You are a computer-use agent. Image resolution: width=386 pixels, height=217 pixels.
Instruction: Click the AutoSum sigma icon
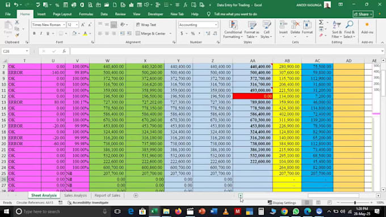pos(321,22)
